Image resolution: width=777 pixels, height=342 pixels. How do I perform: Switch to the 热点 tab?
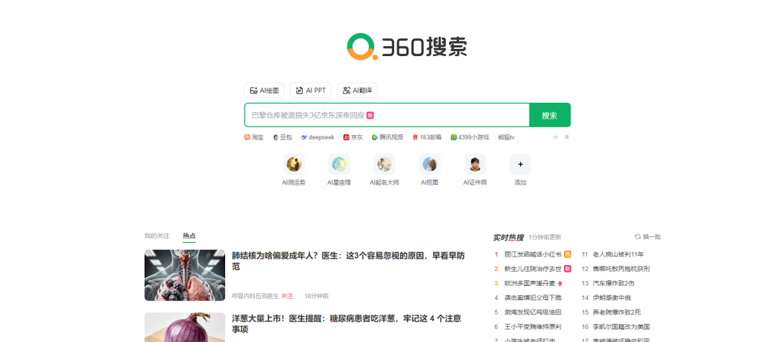[189, 236]
